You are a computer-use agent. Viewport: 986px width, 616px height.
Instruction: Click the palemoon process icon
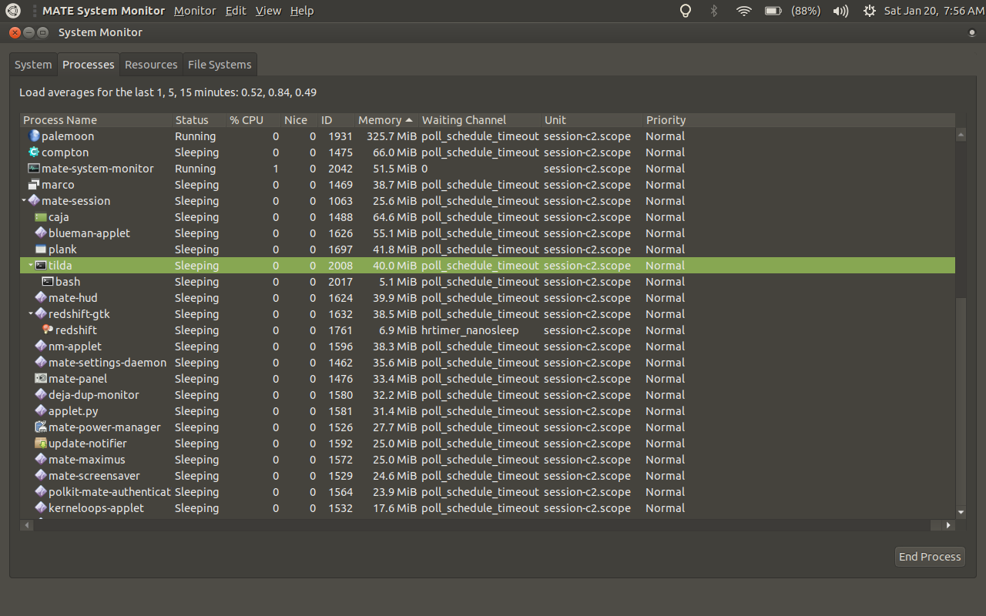[x=34, y=136]
